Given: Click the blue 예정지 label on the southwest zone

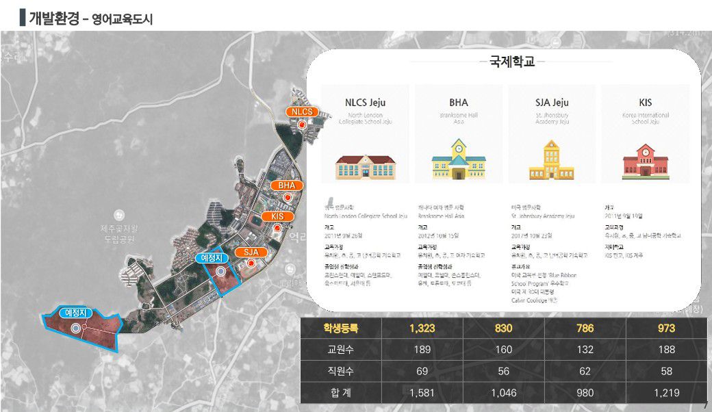Looking at the screenshot, I should point(76,313).
